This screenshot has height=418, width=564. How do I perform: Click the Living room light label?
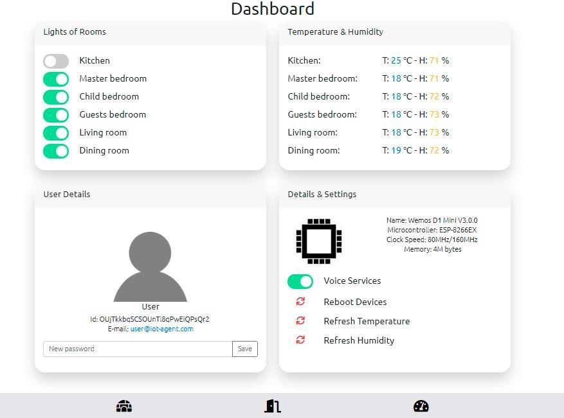click(103, 132)
